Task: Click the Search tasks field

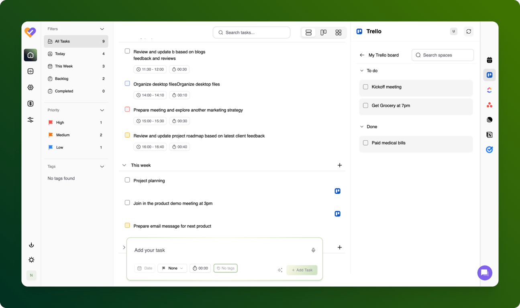Action: pyautogui.click(x=251, y=32)
